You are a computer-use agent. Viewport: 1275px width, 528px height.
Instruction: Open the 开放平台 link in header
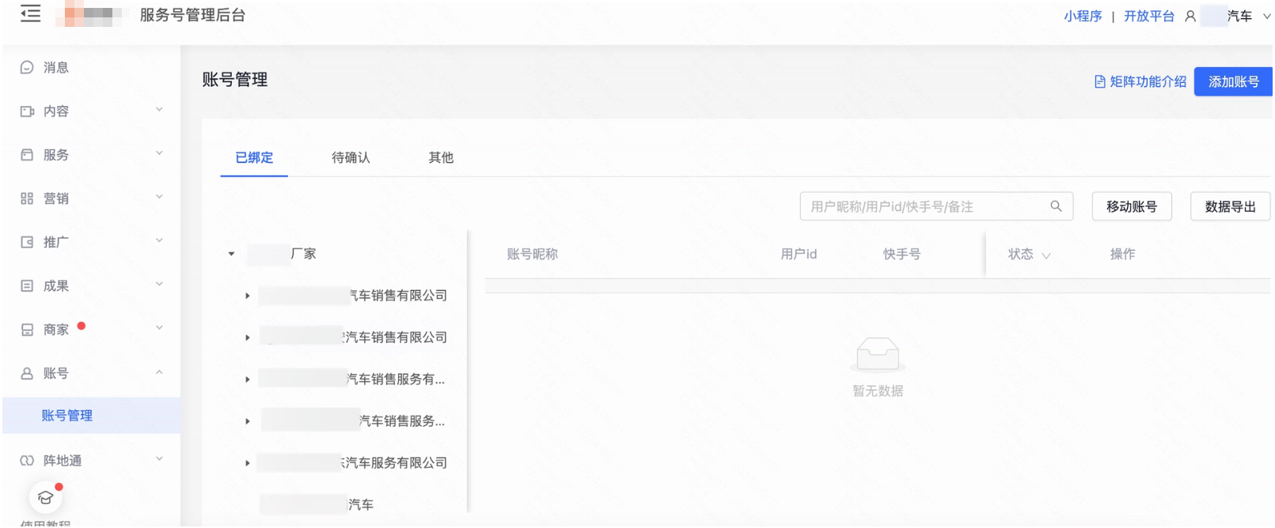tap(1149, 16)
